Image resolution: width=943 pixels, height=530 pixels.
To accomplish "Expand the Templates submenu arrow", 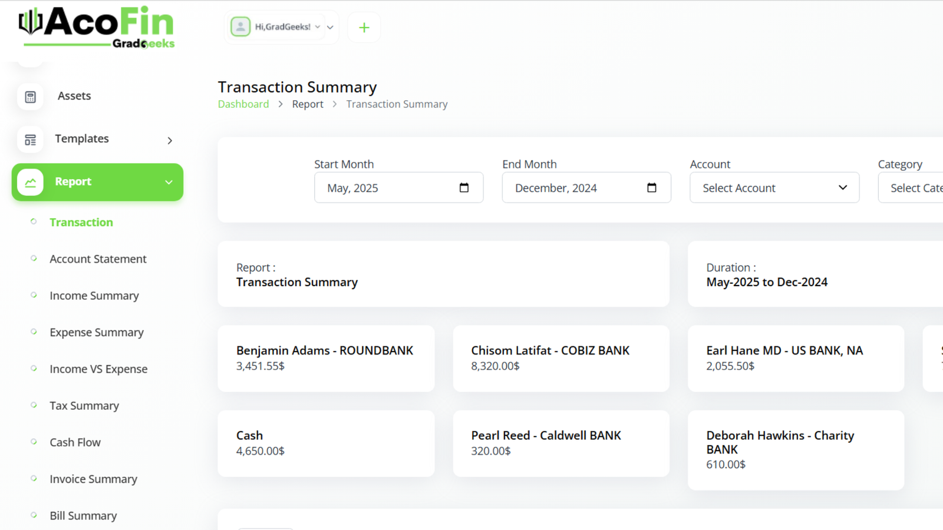I will (170, 140).
